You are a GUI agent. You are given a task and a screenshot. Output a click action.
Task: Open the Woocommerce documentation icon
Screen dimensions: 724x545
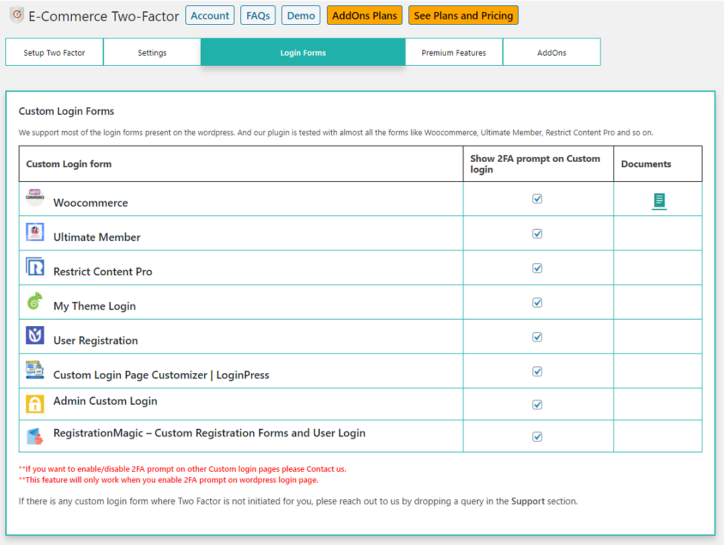[659, 201]
